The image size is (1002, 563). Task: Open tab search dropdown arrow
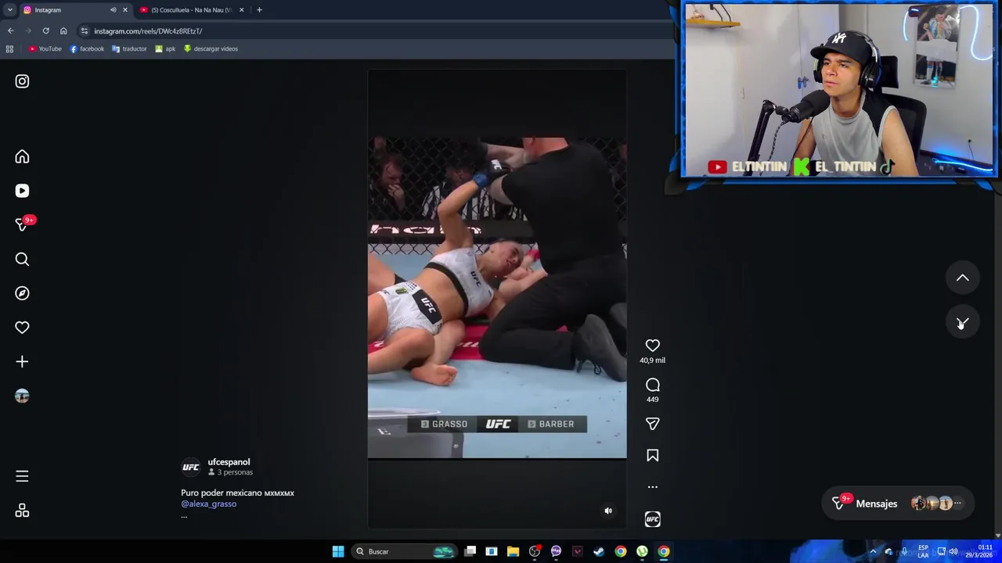[9, 10]
